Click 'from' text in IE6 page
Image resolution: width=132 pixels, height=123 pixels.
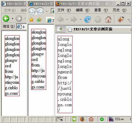(x=9, y=71)
